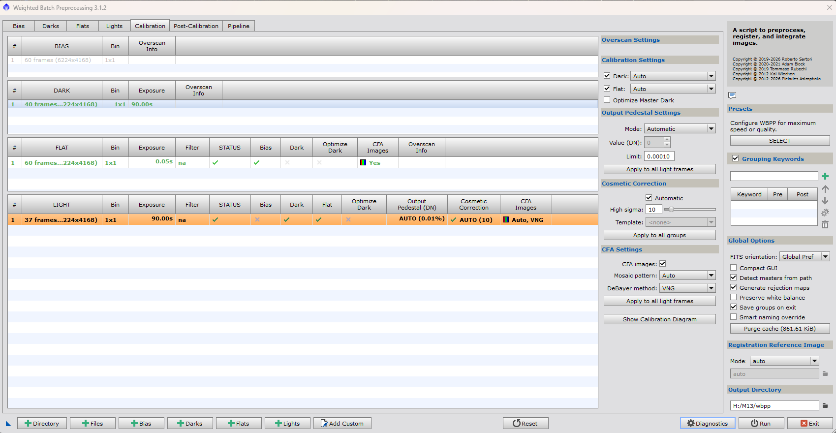This screenshot has width=836, height=433.
Task: Click the pedestal Limit input field
Action: 659,156
